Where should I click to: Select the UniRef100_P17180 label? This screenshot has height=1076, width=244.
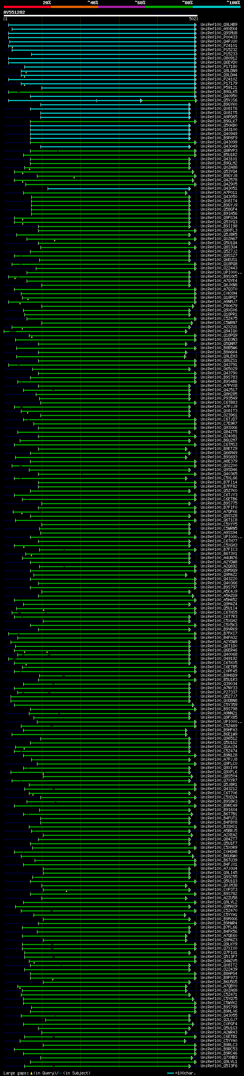point(219,67)
